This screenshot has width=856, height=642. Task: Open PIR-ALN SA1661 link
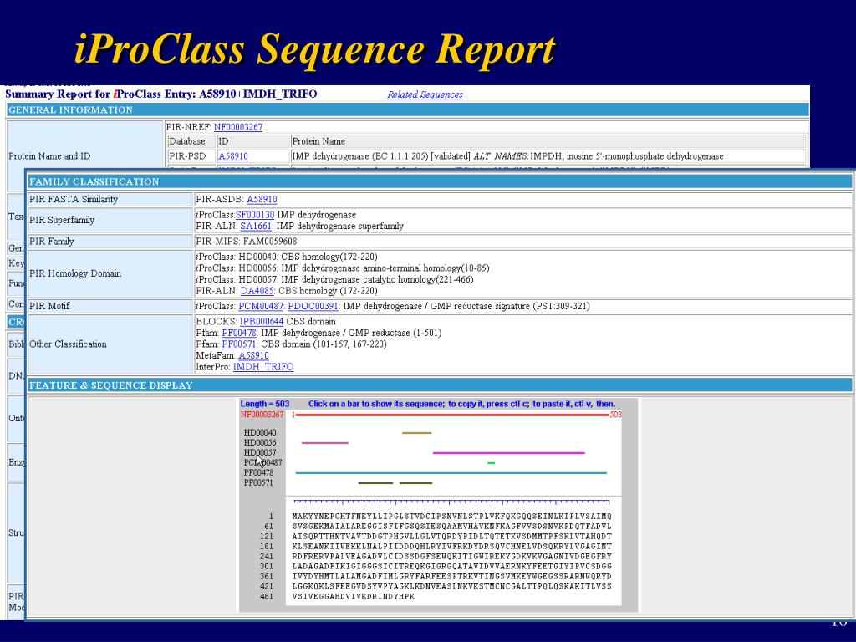click(x=256, y=226)
